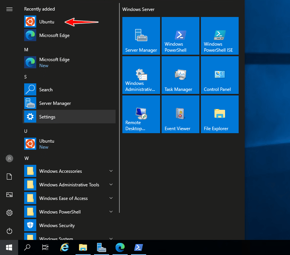Click the Power button in Start sidebar

pyautogui.click(x=9, y=231)
